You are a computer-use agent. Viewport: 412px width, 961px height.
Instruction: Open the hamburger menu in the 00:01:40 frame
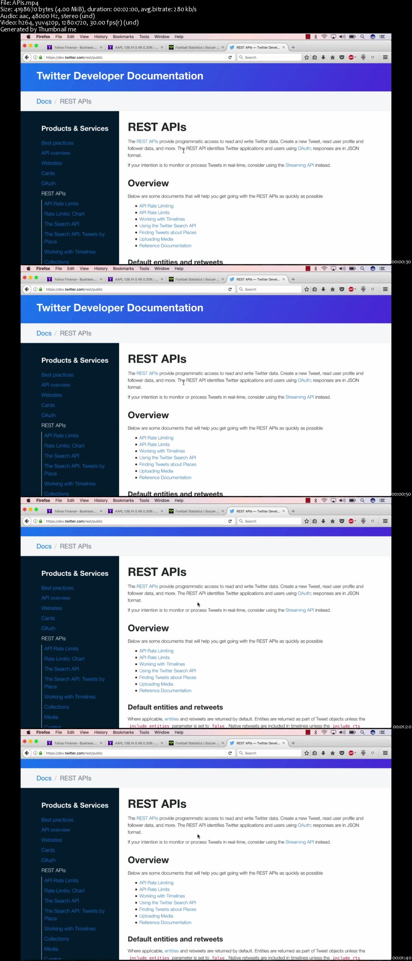(x=385, y=753)
